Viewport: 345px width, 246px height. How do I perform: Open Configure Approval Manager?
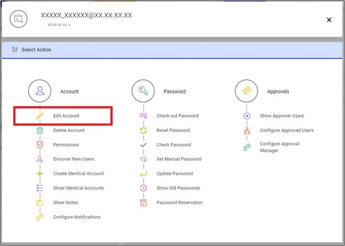click(x=280, y=147)
